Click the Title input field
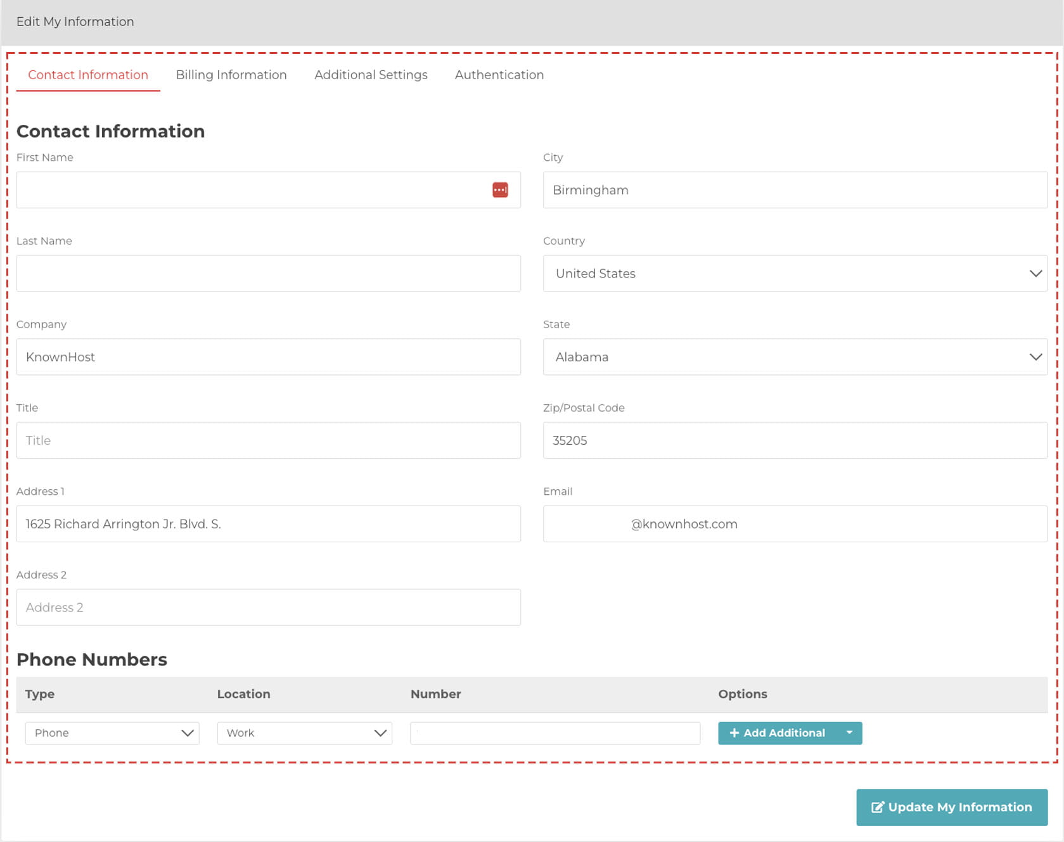1064x842 pixels. 269,440
